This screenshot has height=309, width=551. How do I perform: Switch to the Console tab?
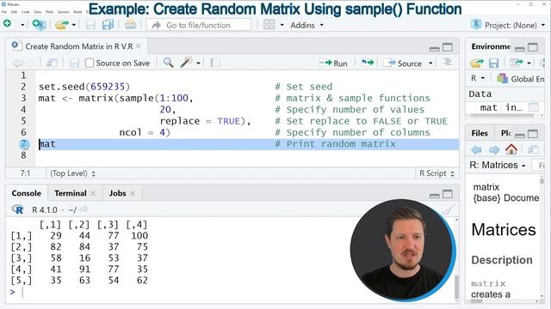[x=27, y=193]
